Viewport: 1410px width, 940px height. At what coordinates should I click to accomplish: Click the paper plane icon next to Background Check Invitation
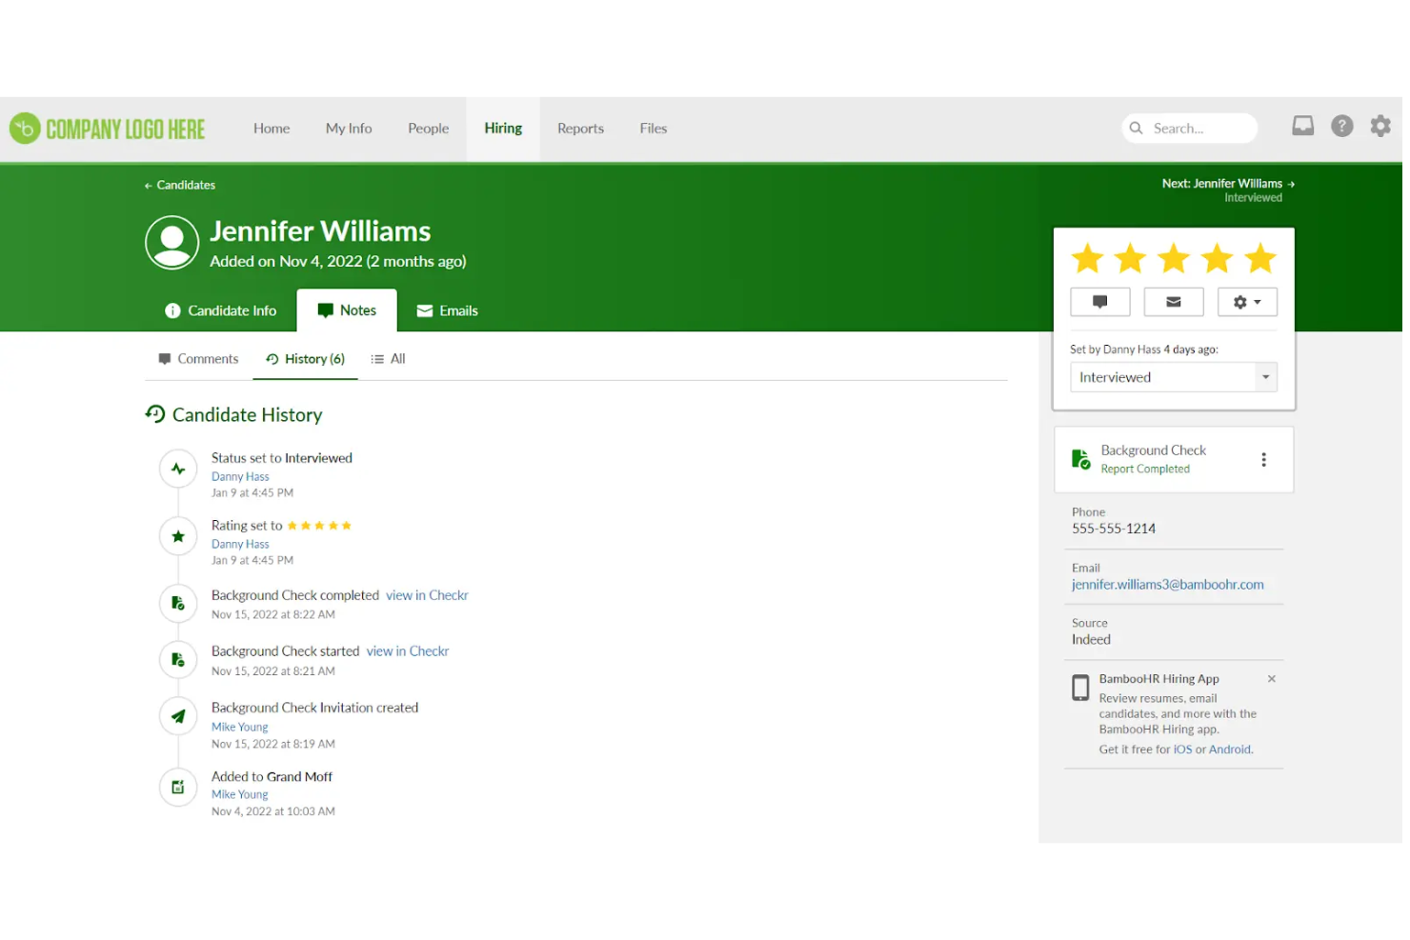(177, 715)
